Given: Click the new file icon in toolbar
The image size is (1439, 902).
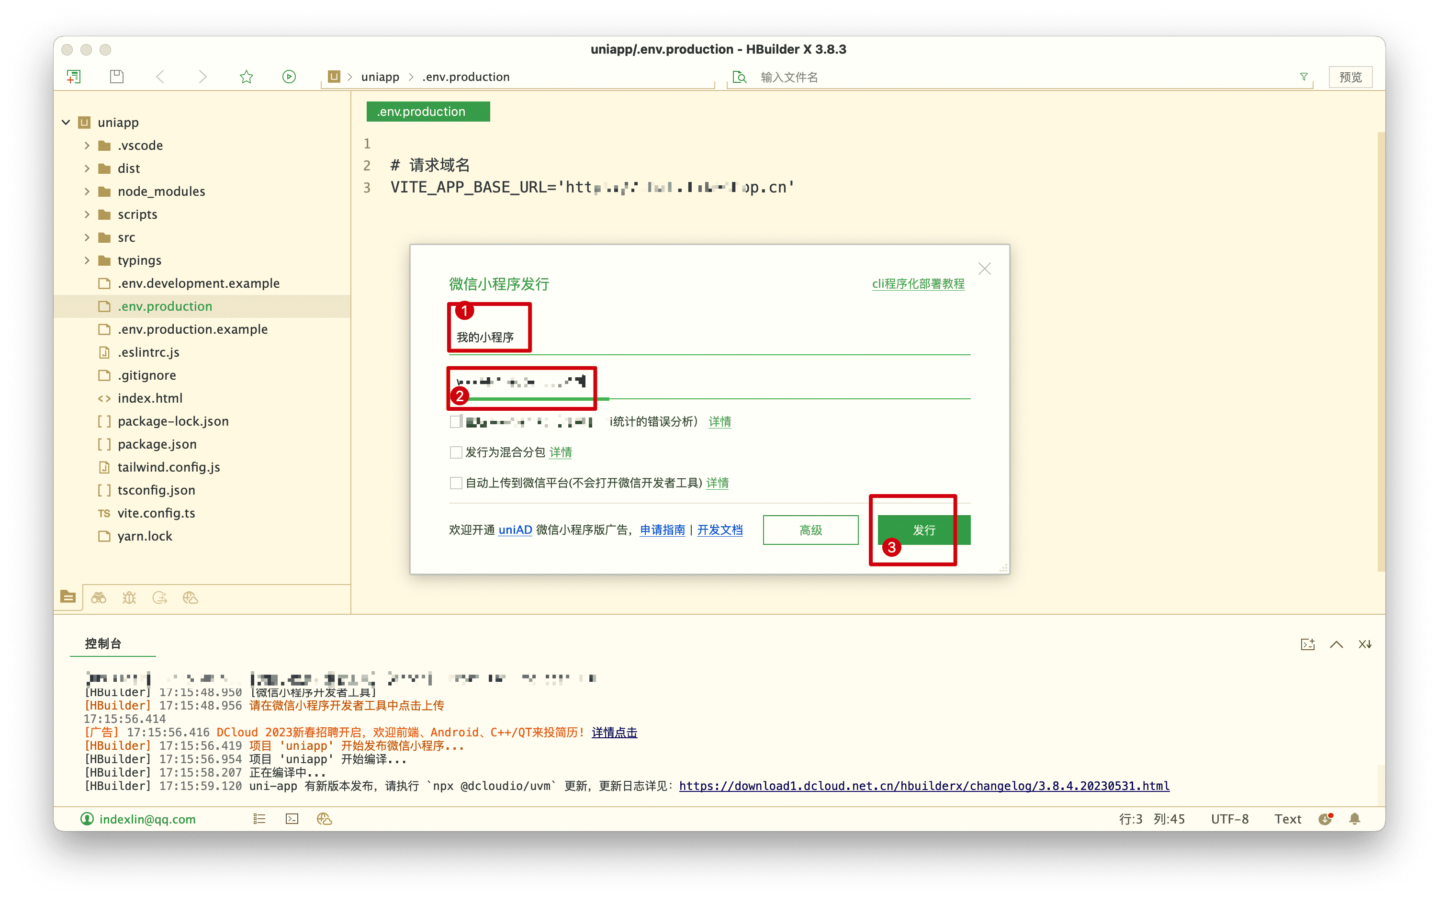Looking at the screenshot, I should (x=74, y=77).
